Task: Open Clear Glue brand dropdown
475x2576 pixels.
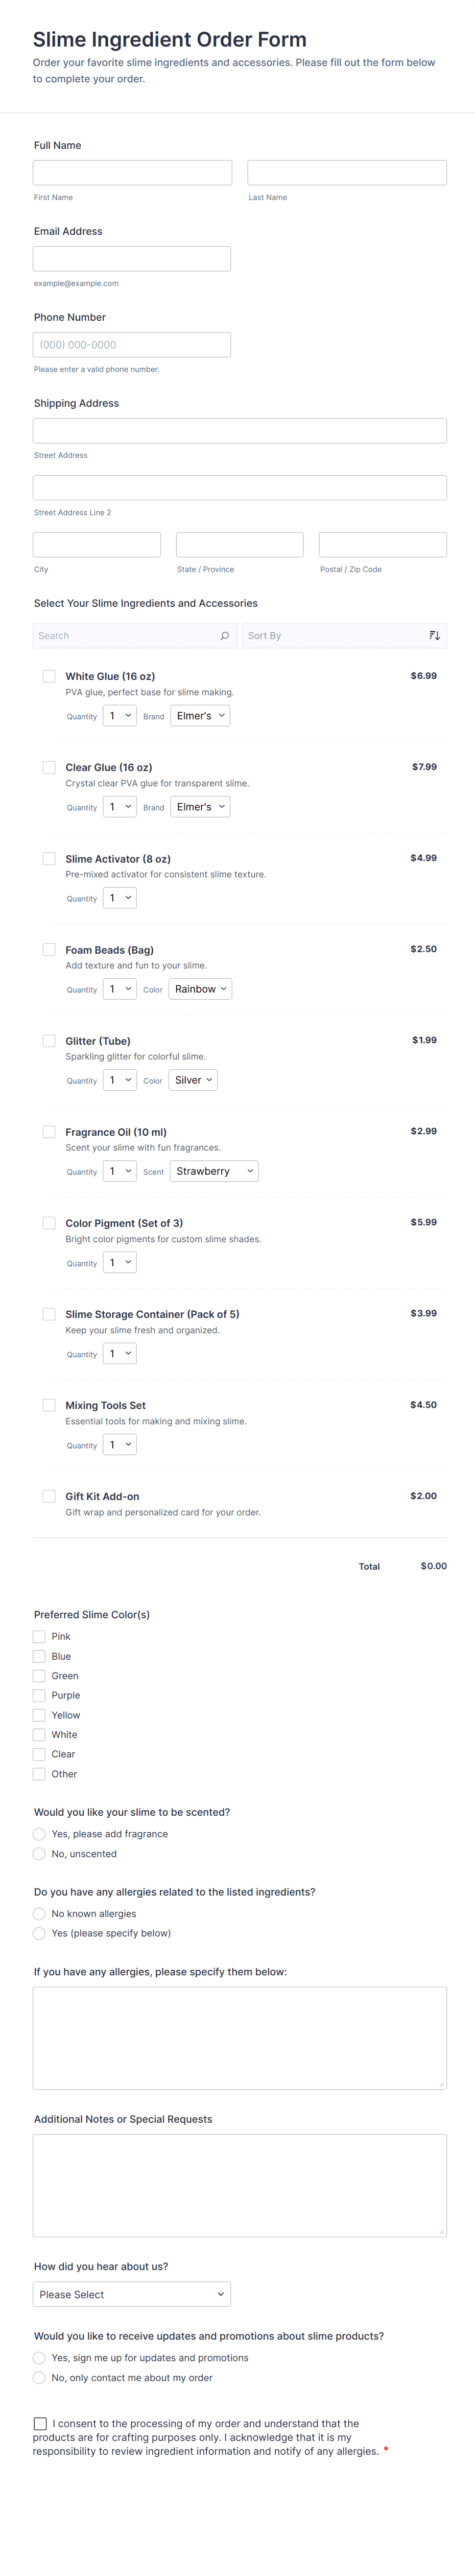Action: click(200, 807)
